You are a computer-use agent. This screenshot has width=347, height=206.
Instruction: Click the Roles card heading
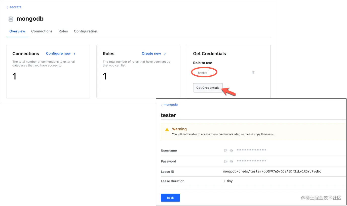[108, 54]
